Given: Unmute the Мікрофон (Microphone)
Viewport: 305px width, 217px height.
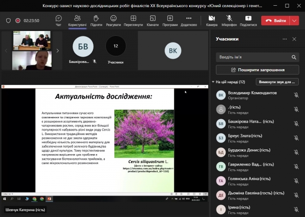Looking at the screenshot, I should (229, 20).
